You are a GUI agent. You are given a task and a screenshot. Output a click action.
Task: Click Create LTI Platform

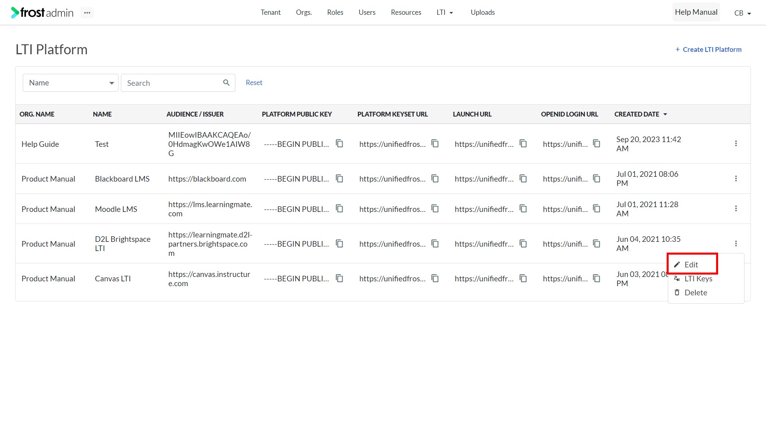708,49
